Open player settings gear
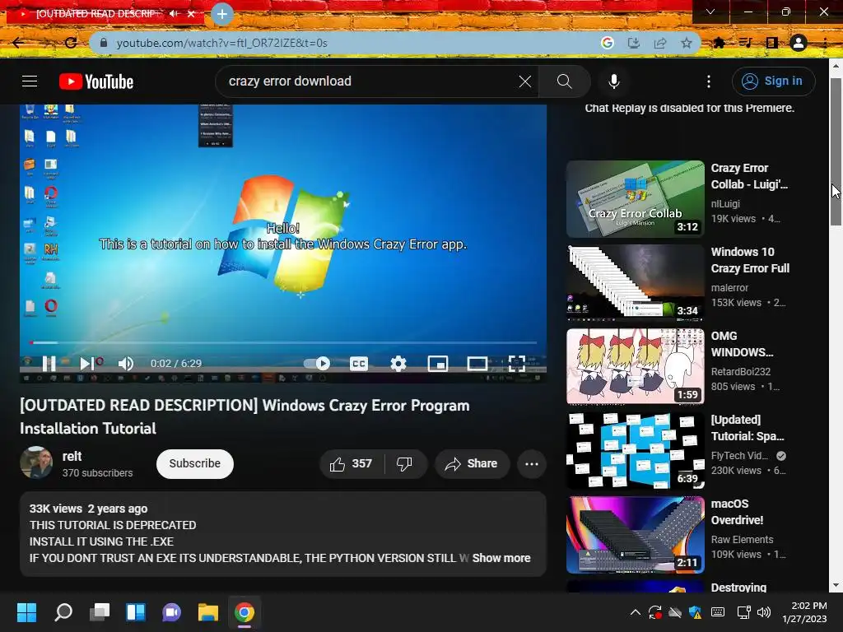Image resolution: width=843 pixels, height=632 pixels. (398, 364)
